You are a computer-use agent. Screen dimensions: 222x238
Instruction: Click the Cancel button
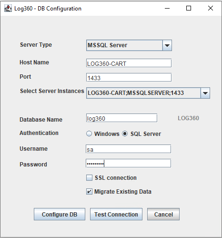[163, 214]
